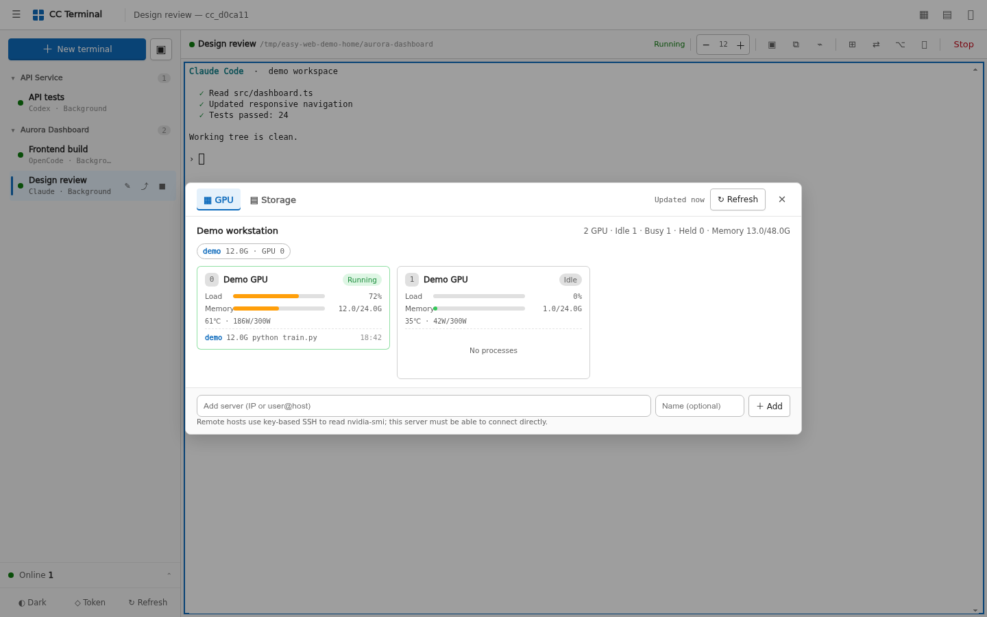Image resolution: width=987 pixels, height=617 pixels.
Task: Create a New terminal
Action: pyautogui.click(x=77, y=49)
